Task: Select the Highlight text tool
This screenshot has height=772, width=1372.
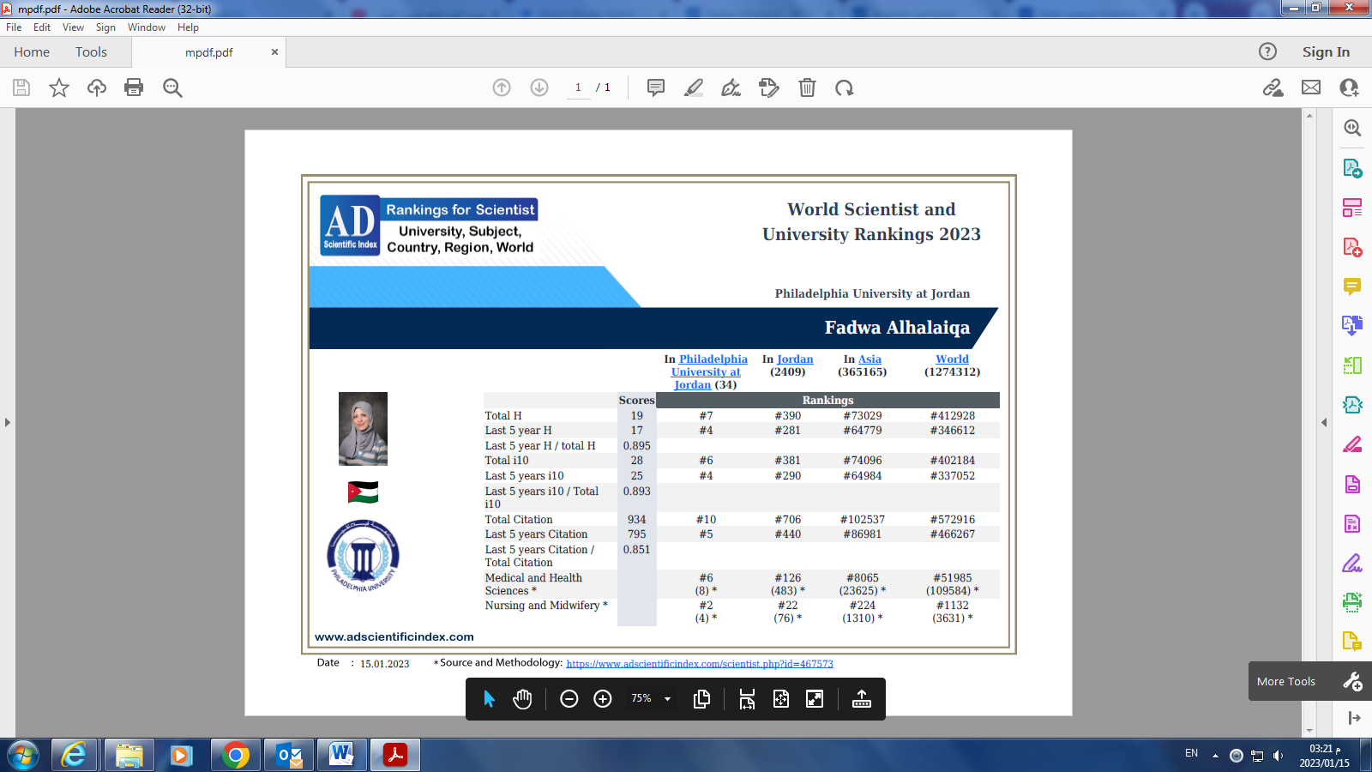Action: coord(694,87)
